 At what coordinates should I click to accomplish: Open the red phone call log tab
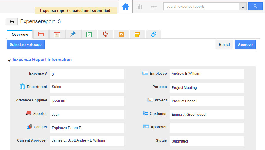point(105,34)
